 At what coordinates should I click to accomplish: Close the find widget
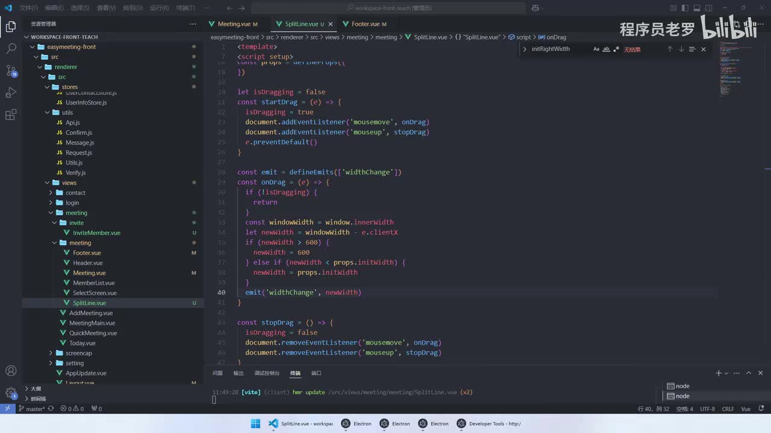click(x=703, y=49)
